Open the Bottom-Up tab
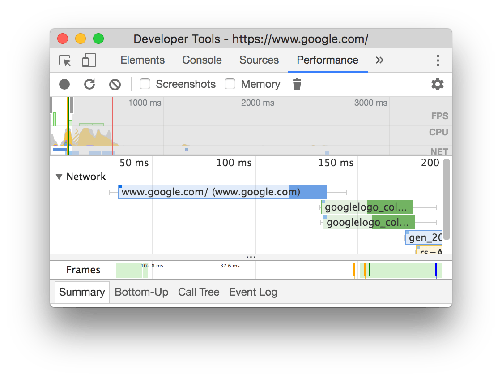 pyautogui.click(x=141, y=292)
